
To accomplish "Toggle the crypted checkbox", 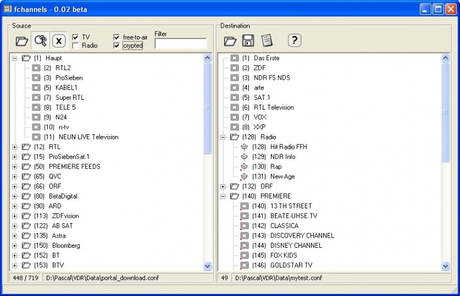I will coord(117,45).
